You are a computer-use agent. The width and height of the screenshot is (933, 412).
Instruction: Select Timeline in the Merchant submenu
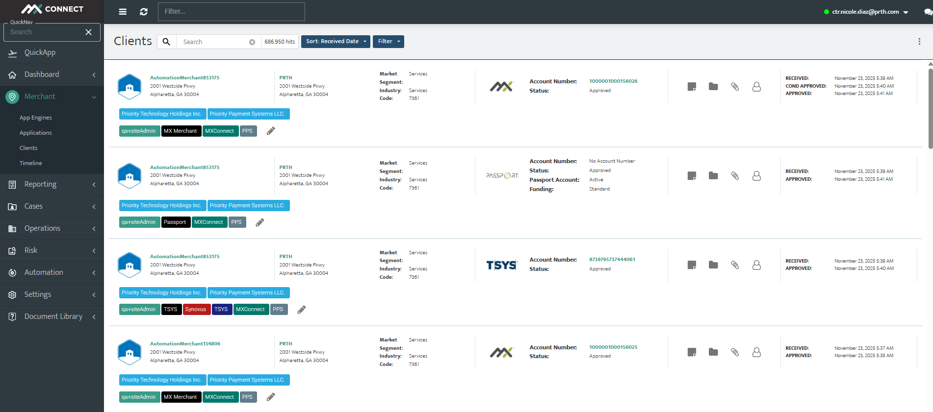[31, 163]
